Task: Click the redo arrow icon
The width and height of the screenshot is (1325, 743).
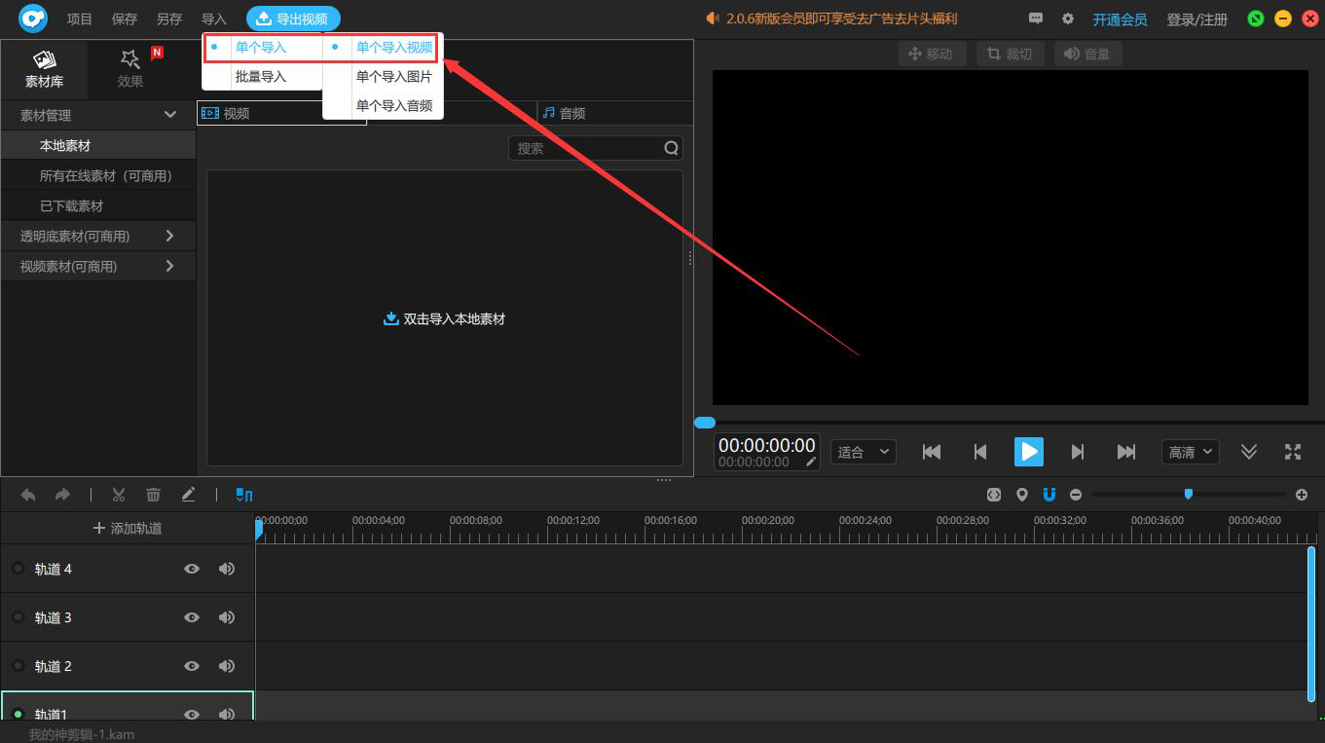Action: (62, 495)
